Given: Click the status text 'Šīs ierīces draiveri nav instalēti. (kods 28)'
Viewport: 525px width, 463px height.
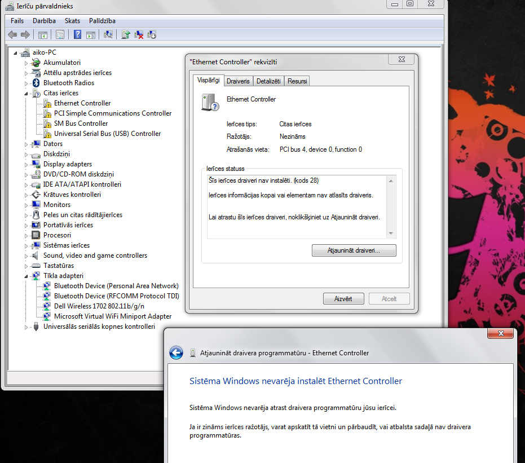Looking at the screenshot, I should [263, 180].
